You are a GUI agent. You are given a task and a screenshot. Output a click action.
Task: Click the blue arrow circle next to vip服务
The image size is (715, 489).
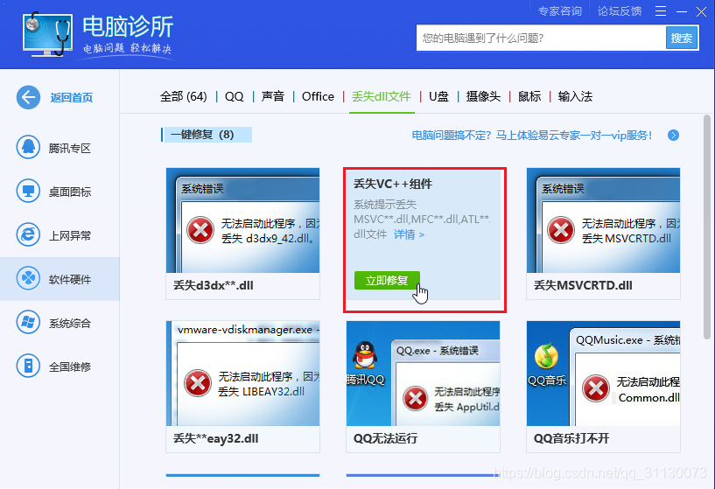pyautogui.click(x=673, y=136)
